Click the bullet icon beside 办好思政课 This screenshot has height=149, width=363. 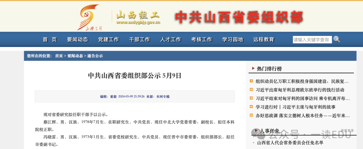coord(251,115)
